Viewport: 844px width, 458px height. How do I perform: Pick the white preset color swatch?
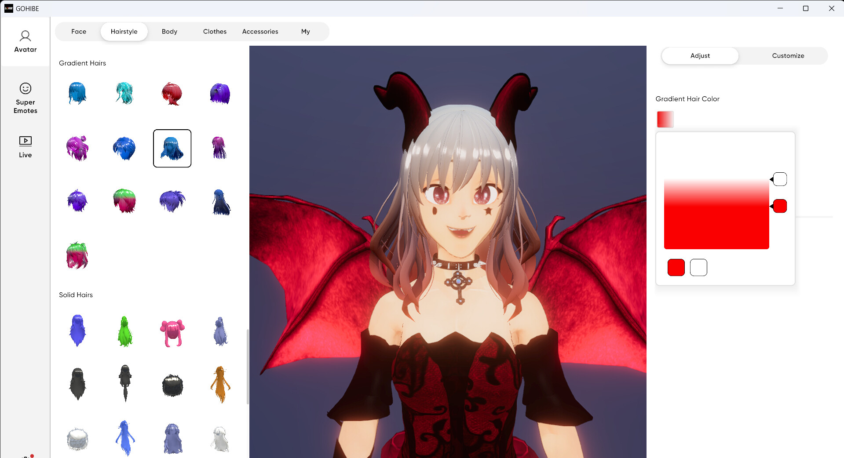[x=698, y=268]
